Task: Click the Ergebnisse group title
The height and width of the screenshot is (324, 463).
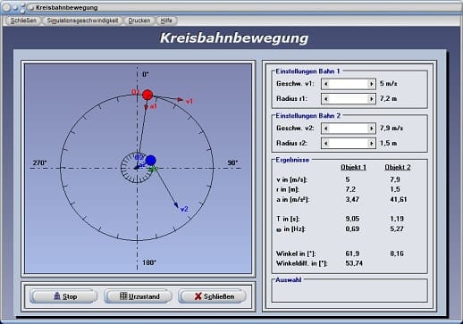Action: [292, 160]
